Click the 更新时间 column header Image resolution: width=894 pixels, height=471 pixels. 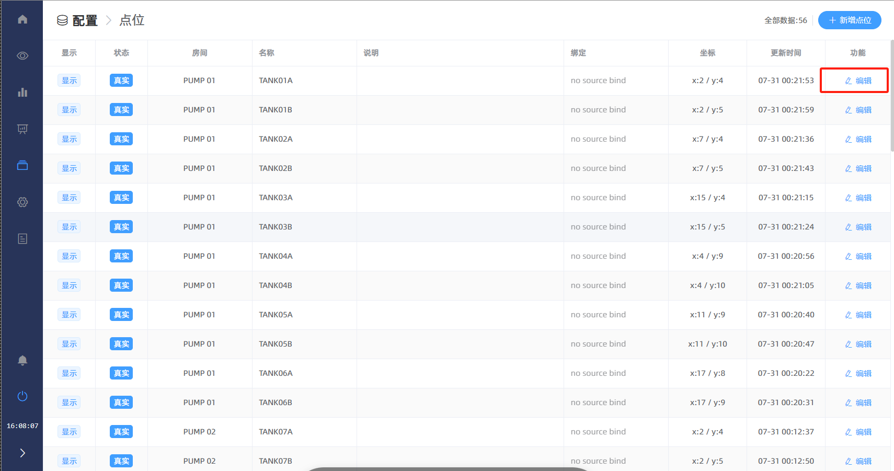click(x=786, y=53)
